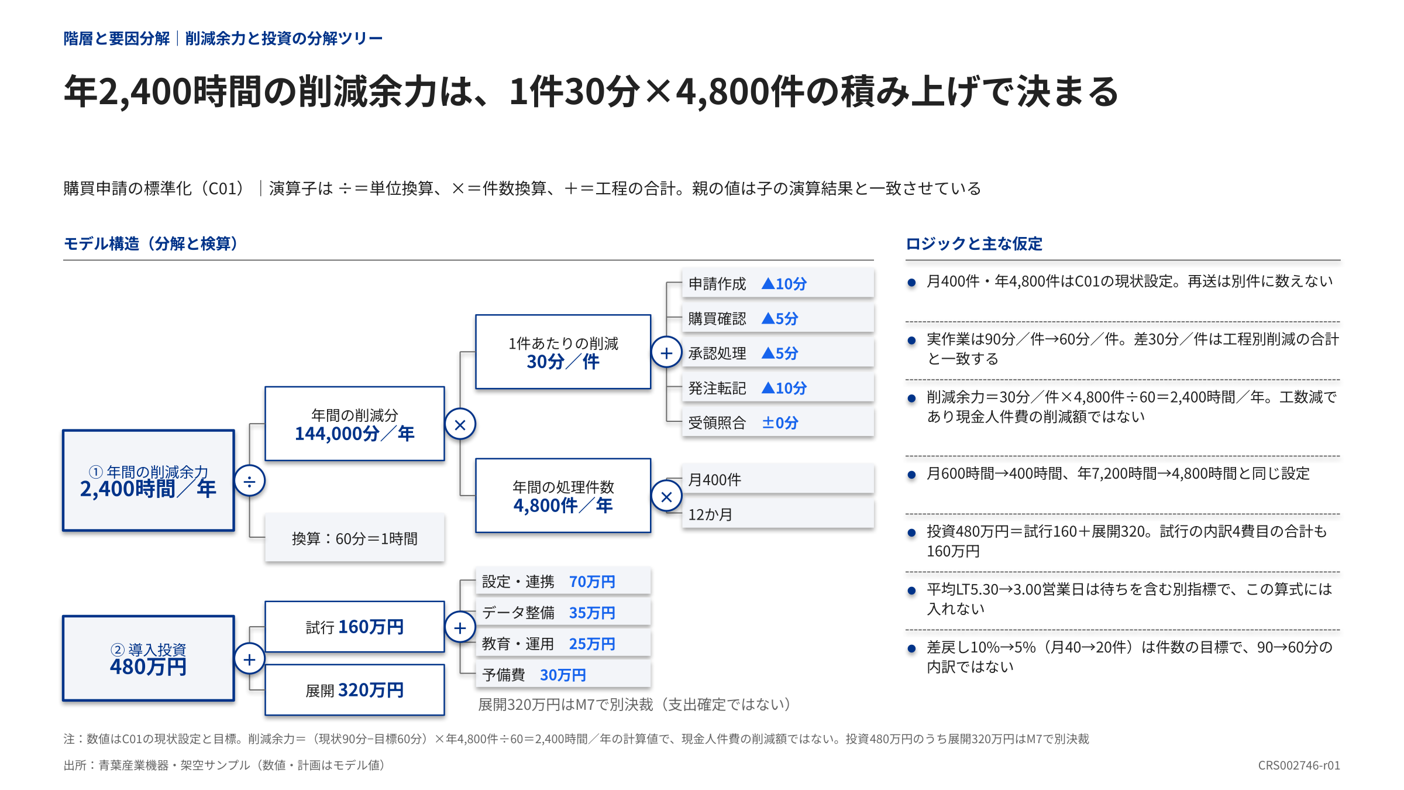Click the 1件あたりの削減 30分／件 node
This screenshot has width=1404, height=790.
[563, 352]
